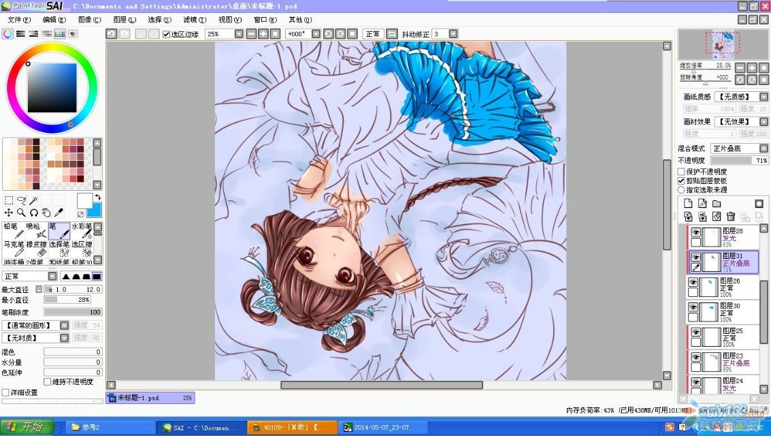Open the 抖动修正 stabilizer dropdown
The image size is (771, 436).
(x=453, y=34)
